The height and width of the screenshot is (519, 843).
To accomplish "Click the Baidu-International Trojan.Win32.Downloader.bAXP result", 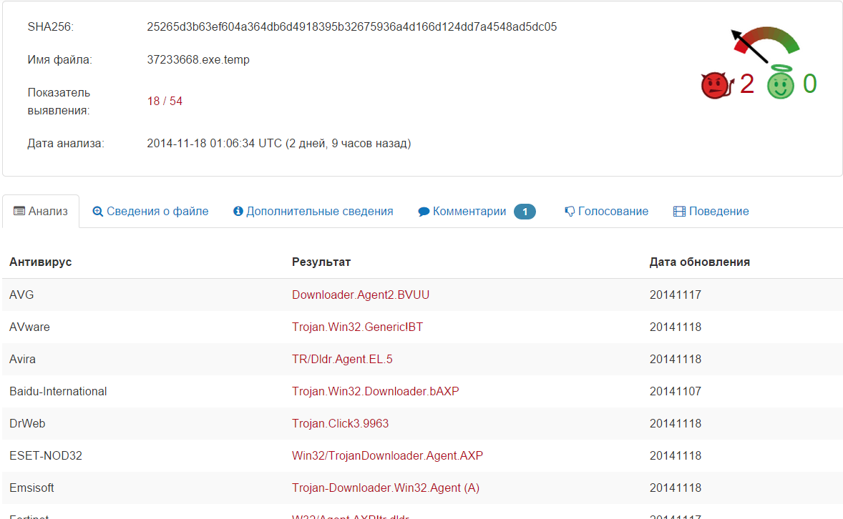I will [375, 391].
